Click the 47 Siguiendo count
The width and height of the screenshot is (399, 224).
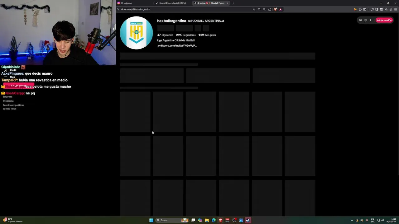(x=165, y=35)
